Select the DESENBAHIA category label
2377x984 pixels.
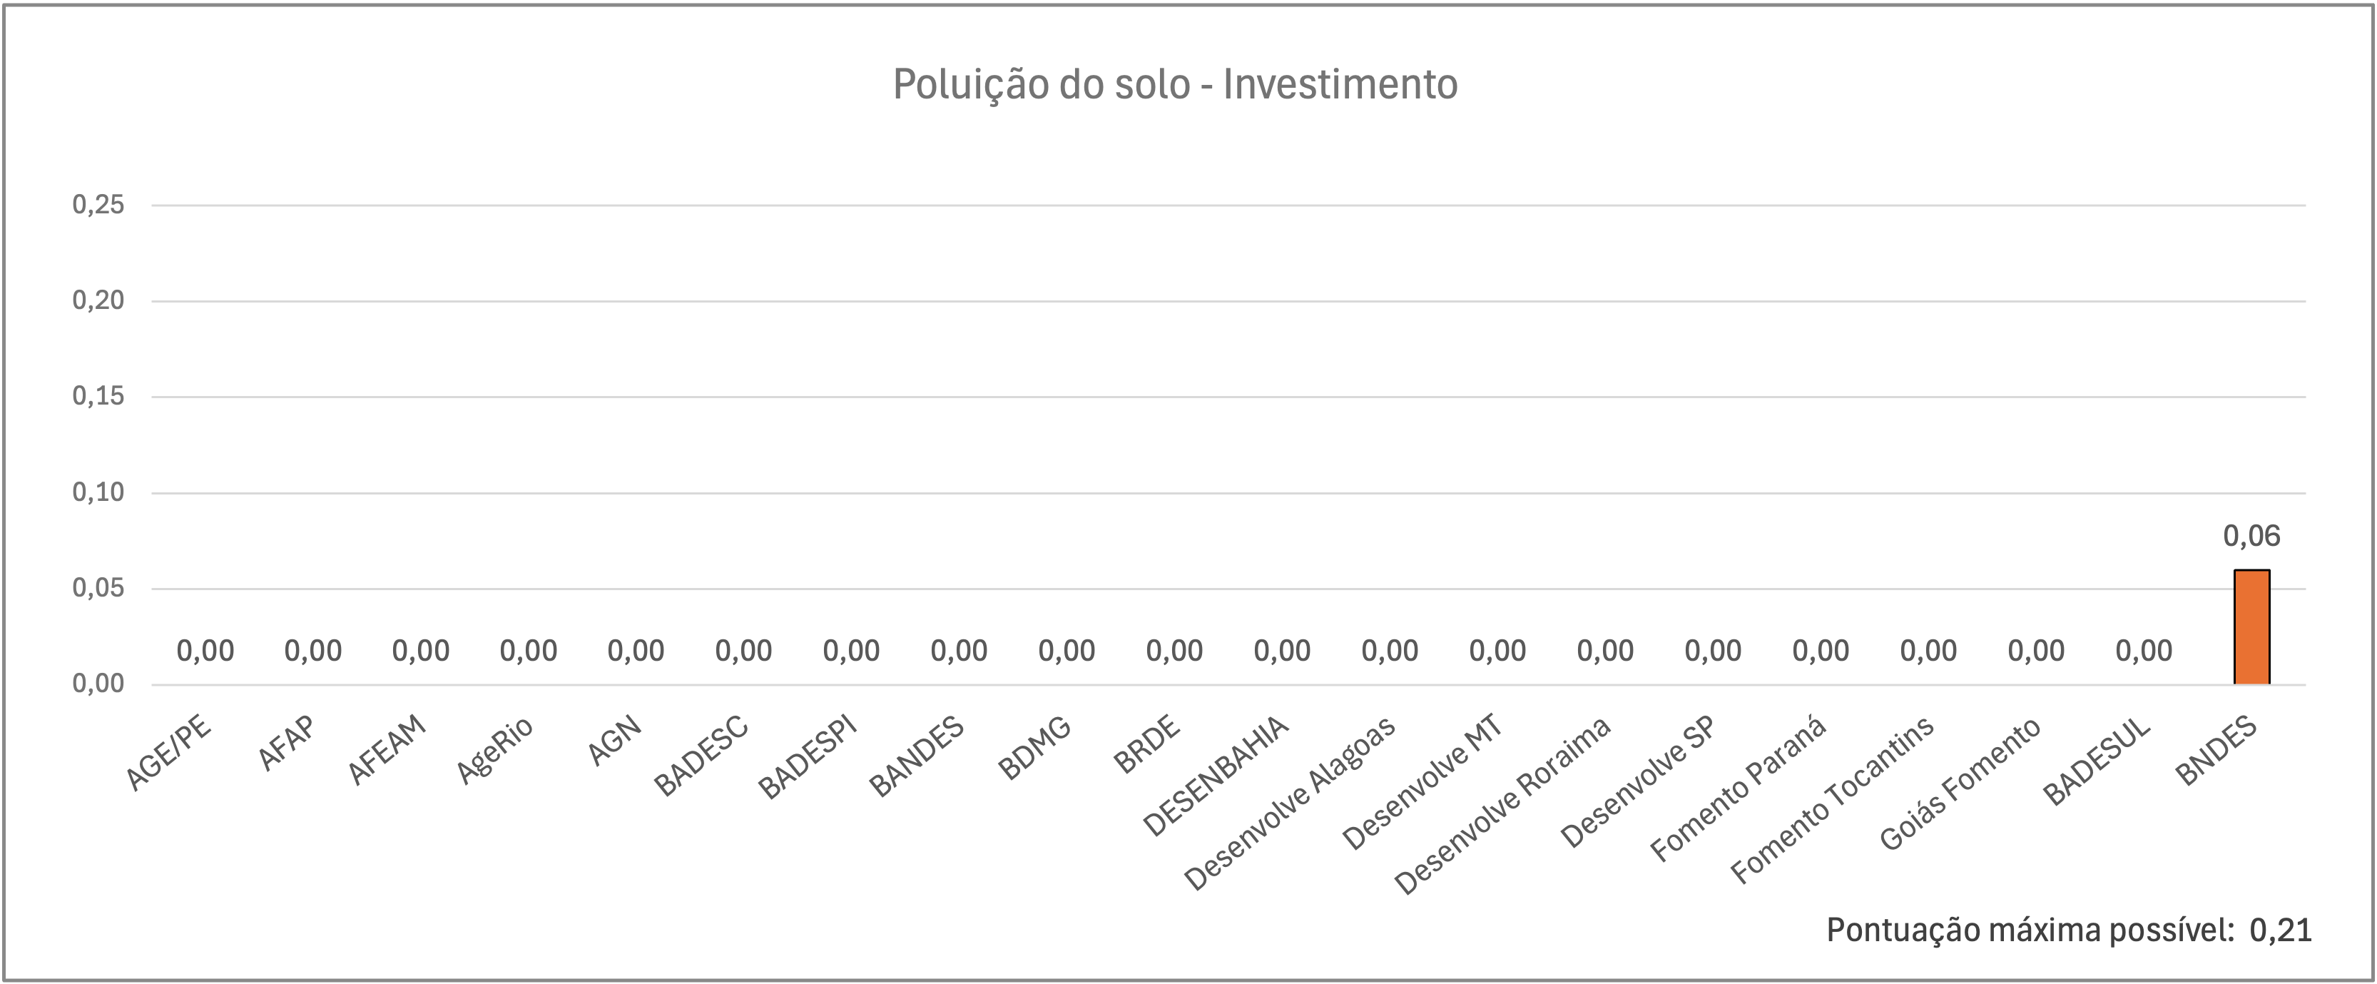coord(1216,776)
